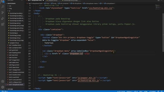Place cursor on line number 25

click(29, 54)
